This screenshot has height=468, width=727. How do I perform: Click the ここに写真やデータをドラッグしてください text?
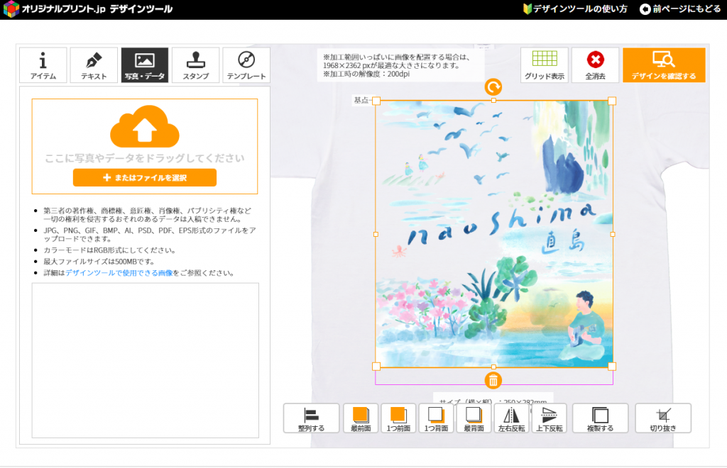click(145, 158)
